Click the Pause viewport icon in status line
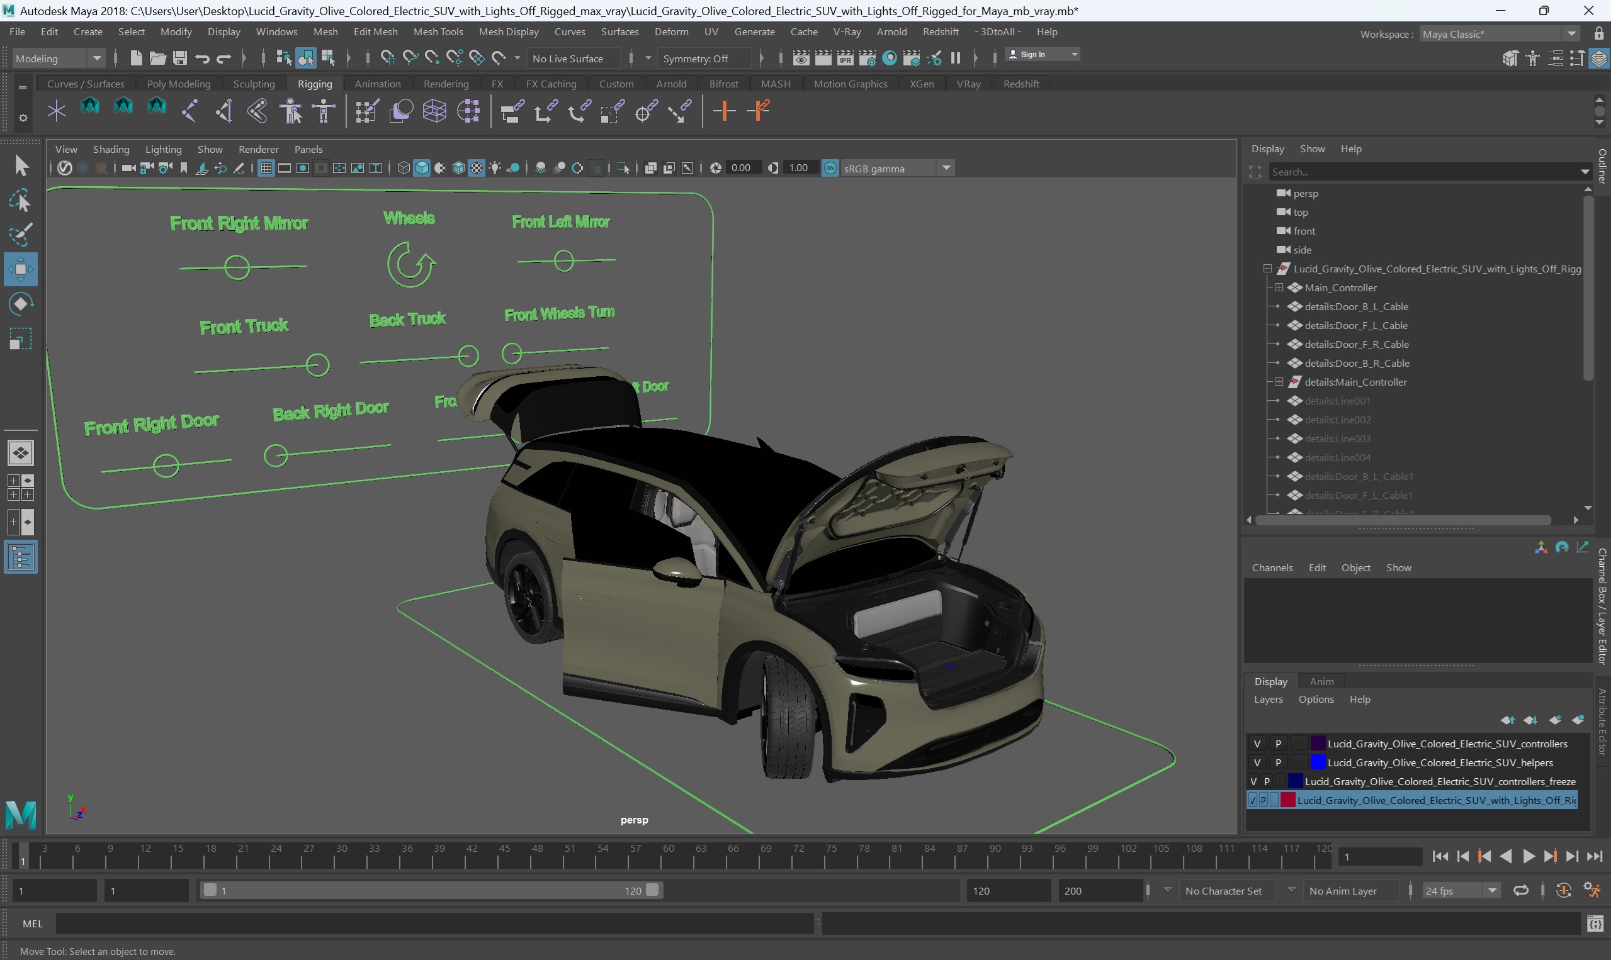Image resolution: width=1611 pixels, height=960 pixels. tap(956, 59)
